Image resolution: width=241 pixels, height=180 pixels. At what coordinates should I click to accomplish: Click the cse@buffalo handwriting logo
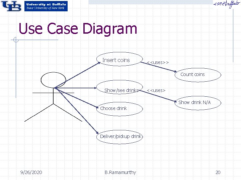pos(226,4)
